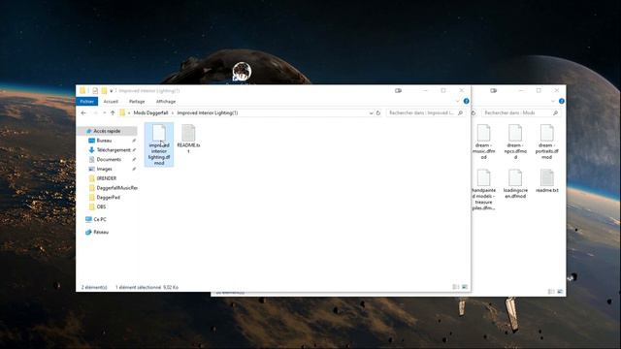Select dream - npcs.dfmod in Mods window
Screen dimensions: 621x349
tap(515, 142)
